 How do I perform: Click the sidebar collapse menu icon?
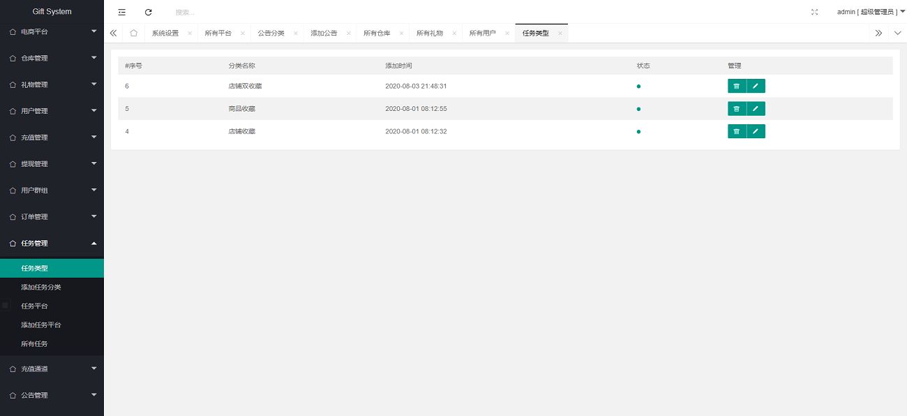[122, 12]
